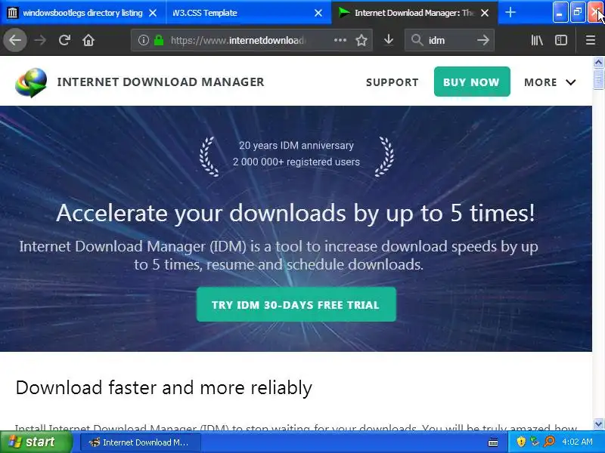Screen dimensions: 605x453
Task: Click the search magnifier icon
Action: (x=417, y=40)
